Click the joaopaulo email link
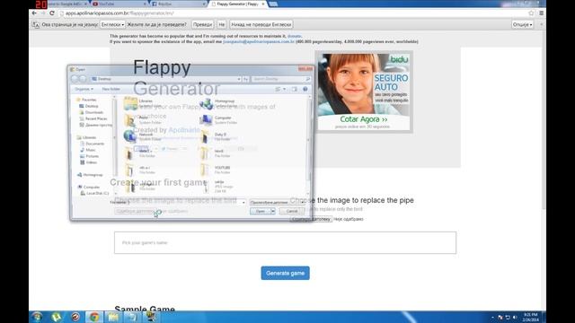 coord(259,42)
